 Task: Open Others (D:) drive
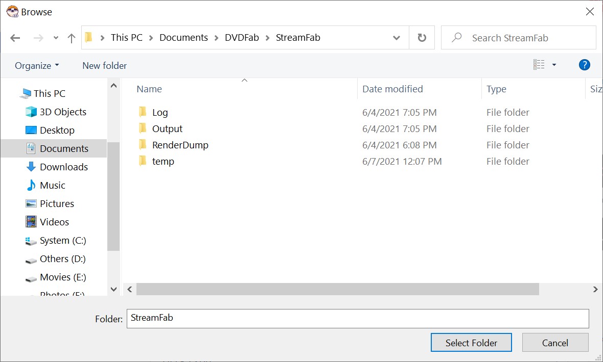coord(63,259)
